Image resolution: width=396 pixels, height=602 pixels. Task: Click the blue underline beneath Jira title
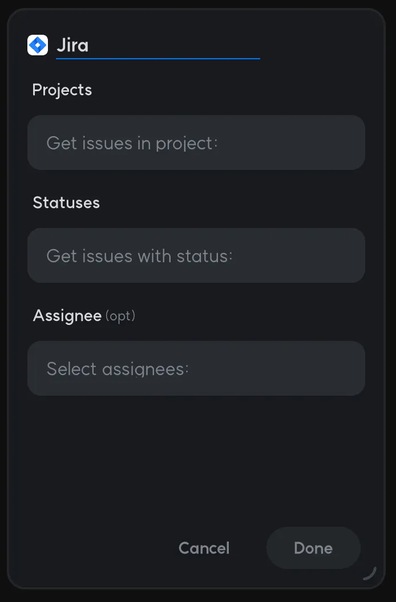157,58
